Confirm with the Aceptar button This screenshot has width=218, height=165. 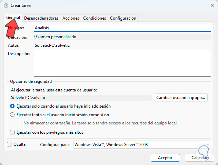[x=165, y=158]
